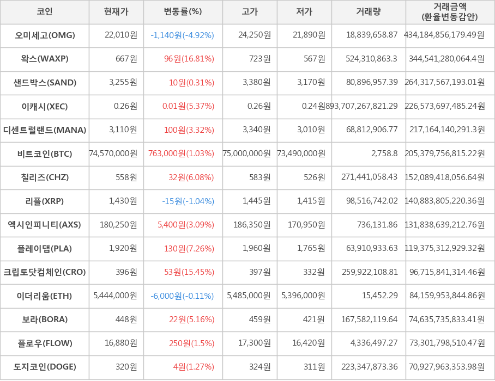The width and height of the screenshot is (495, 381).
Task: Click the 변동률(%) column header
Action: pyautogui.click(x=183, y=11)
